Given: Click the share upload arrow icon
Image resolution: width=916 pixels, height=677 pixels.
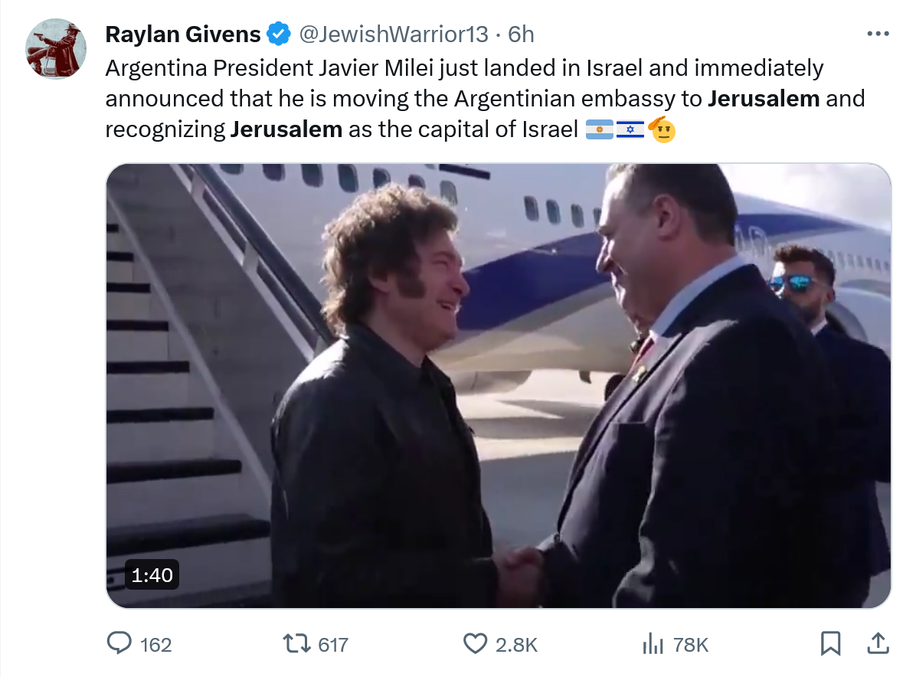Looking at the screenshot, I should coord(878,644).
